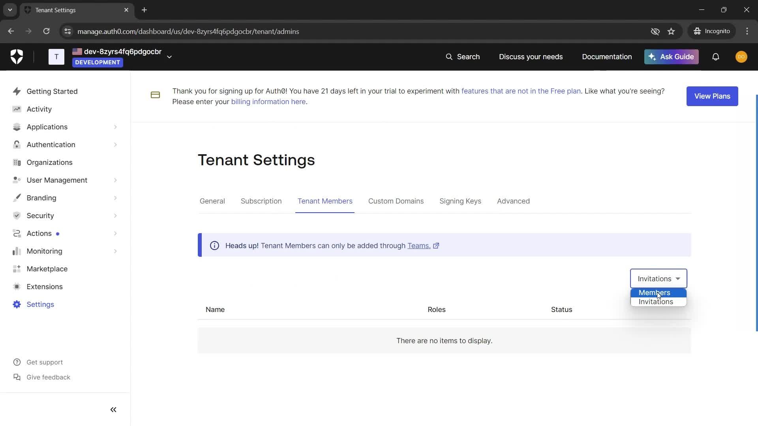This screenshot has width=758, height=426.
Task: Click the Auth0 shield logo
Action: click(x=17, y=57)
